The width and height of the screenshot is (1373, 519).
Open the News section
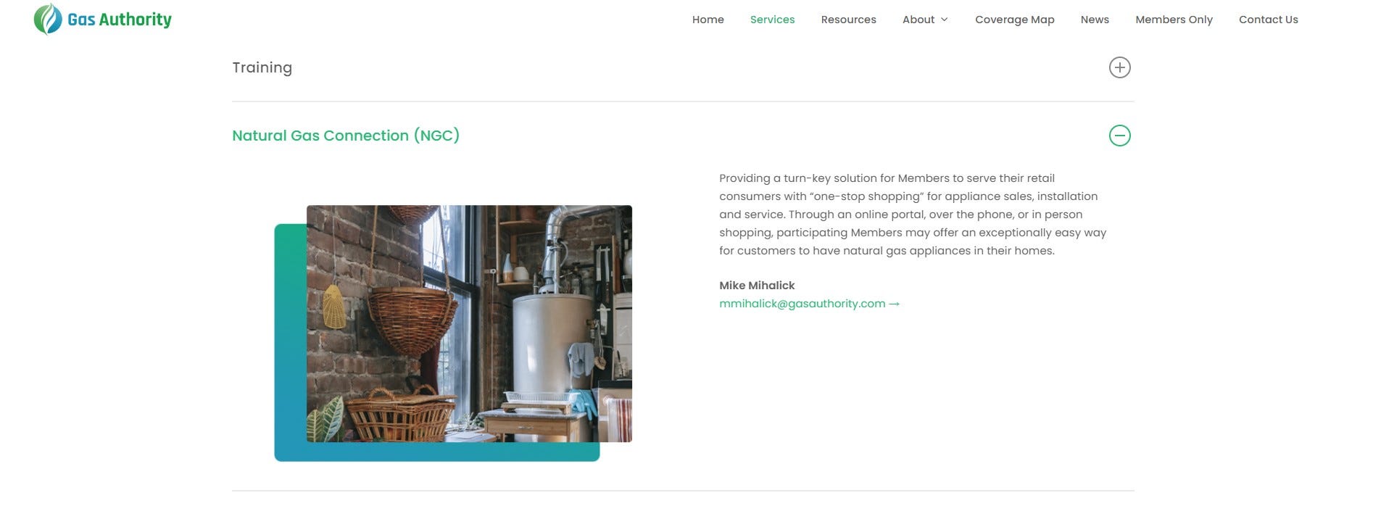[1094, 20]
